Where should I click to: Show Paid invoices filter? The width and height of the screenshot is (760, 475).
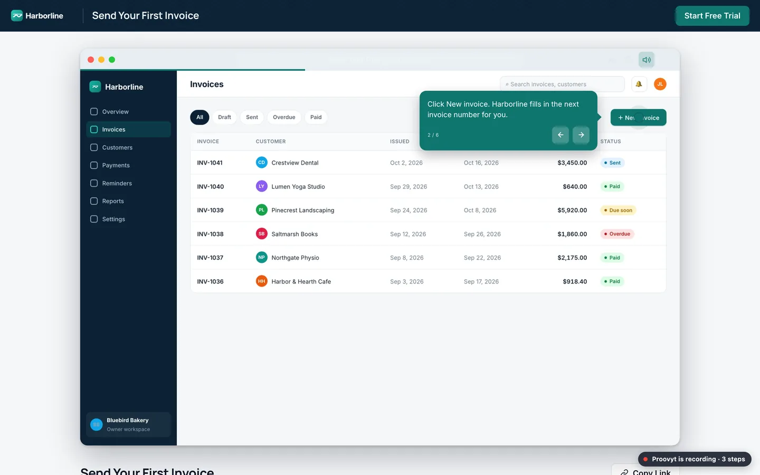316,117
